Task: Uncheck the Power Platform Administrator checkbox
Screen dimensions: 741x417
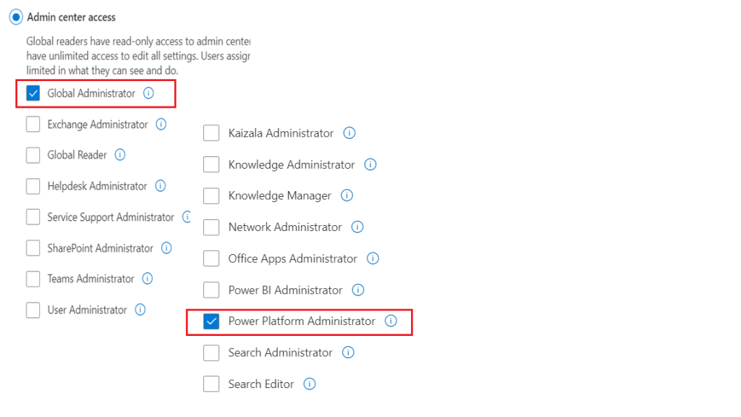Action: click(211, 321)
